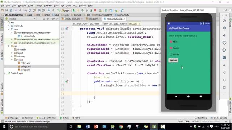Select colors.xml in project tree

(25, 63)
